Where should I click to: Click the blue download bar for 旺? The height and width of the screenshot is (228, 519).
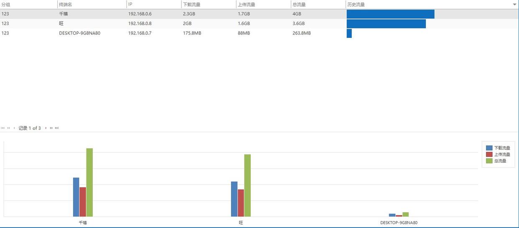coord(234,199)
